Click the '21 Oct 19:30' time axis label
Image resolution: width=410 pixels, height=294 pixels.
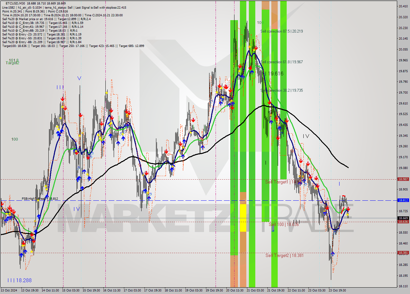coord(276,290)
